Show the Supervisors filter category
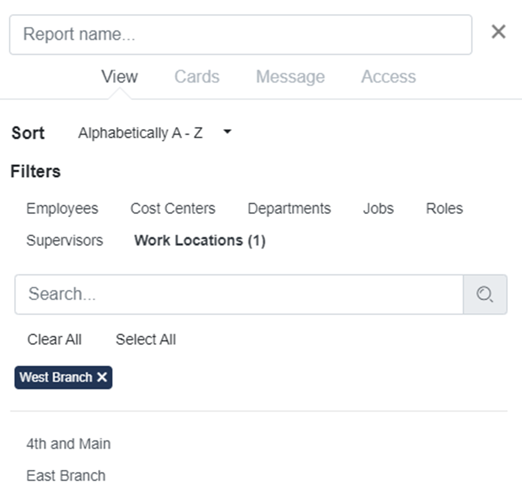 (x=64, y=240)
